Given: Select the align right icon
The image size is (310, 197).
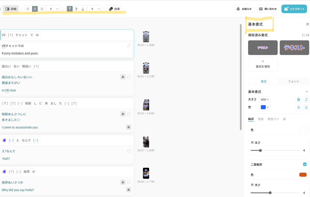Looking at the screenshot, I should click(42, 9).
